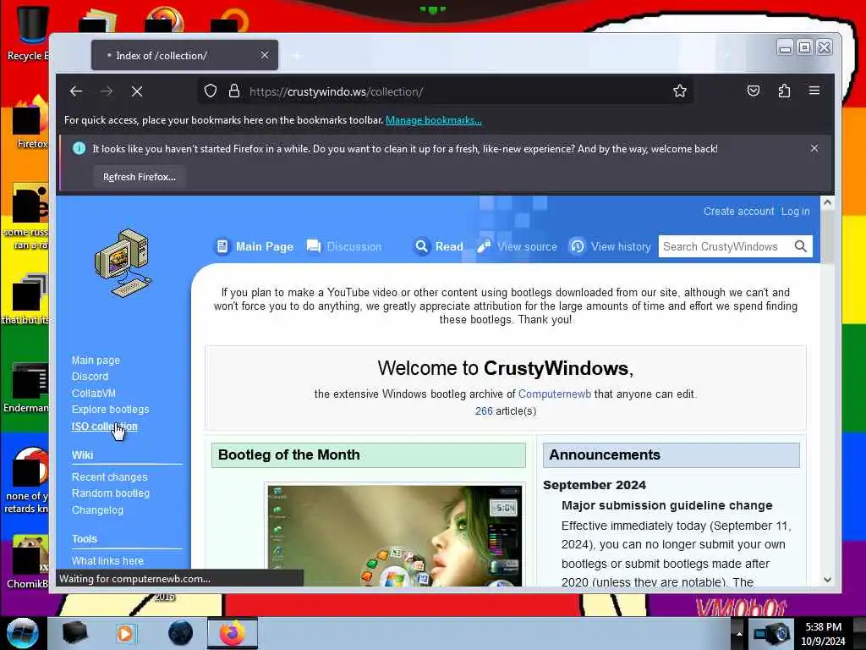Open the Recent changes link
This screenshot has height=650, width=866.
tap(109, 477)
